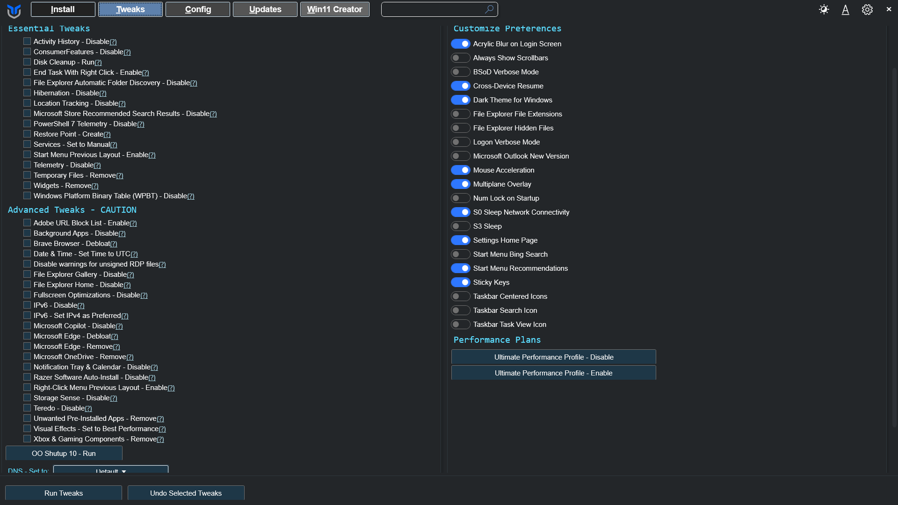898x505 pixels.
Task: Disable Mouse Acceleration toggle
Action: (461, 170)
